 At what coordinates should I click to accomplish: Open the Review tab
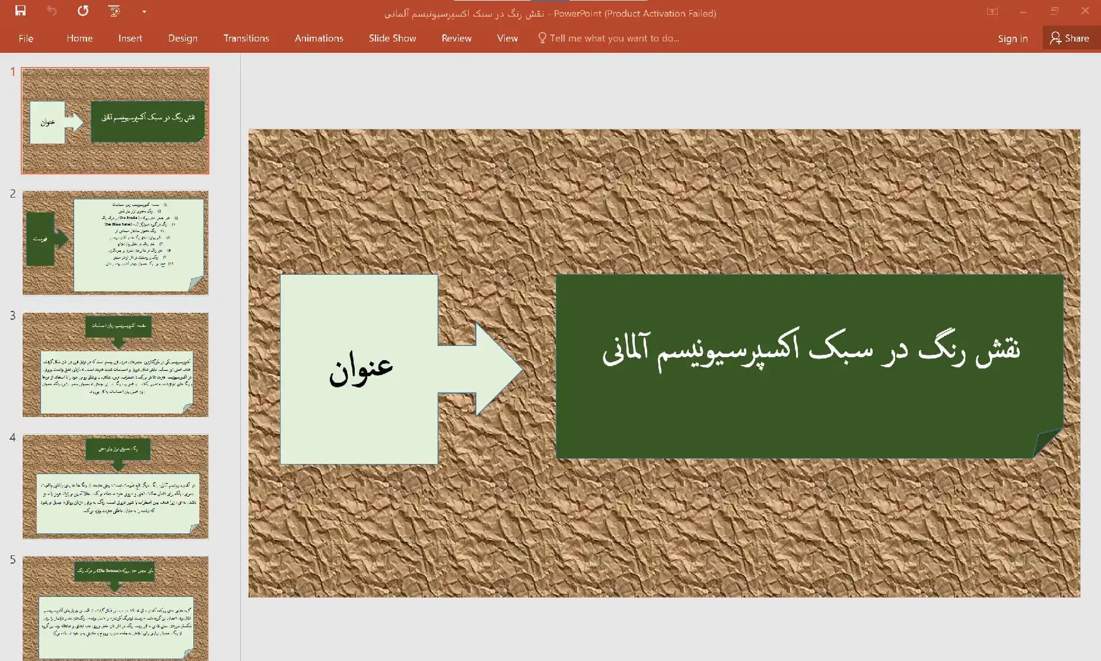coord(457,39)
